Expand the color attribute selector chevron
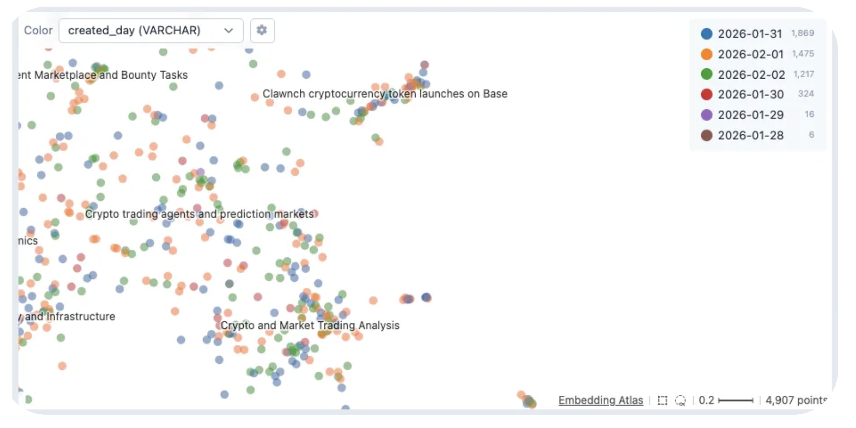Image resolution: width=856 pixels, height=428 pixels. click(228, 31)
